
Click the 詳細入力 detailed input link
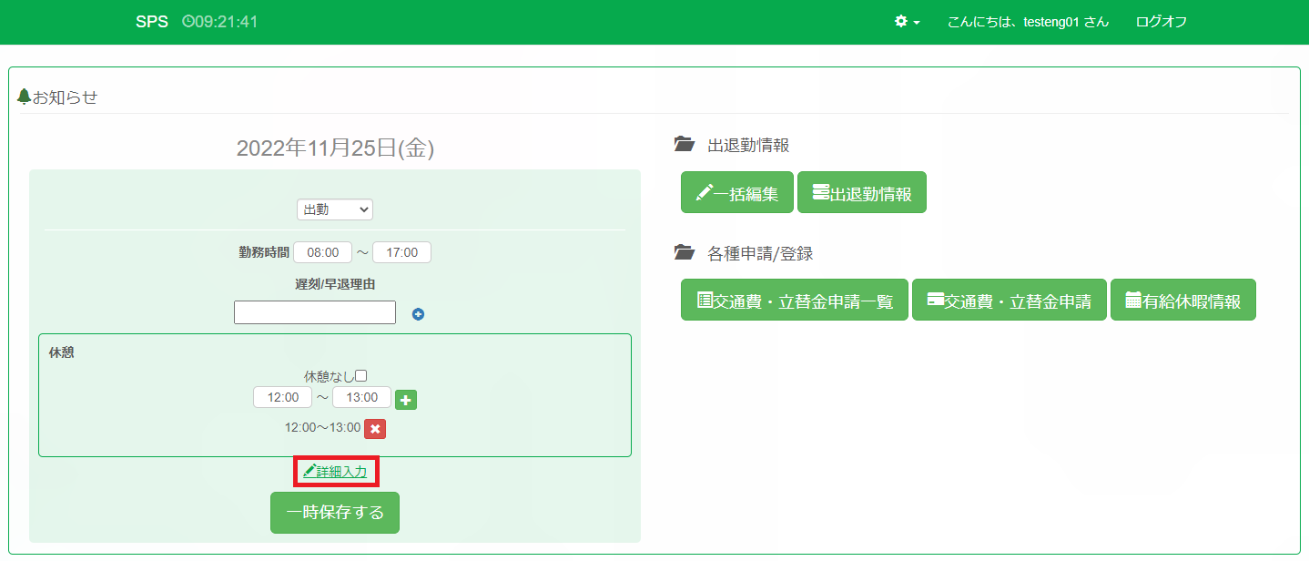(x=335, y=472)
